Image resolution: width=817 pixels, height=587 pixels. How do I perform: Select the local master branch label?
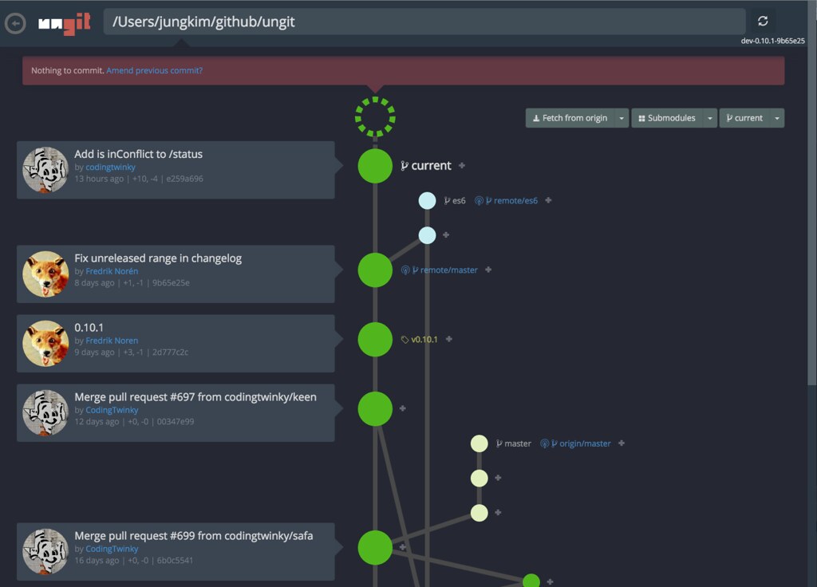click(513, 443)
